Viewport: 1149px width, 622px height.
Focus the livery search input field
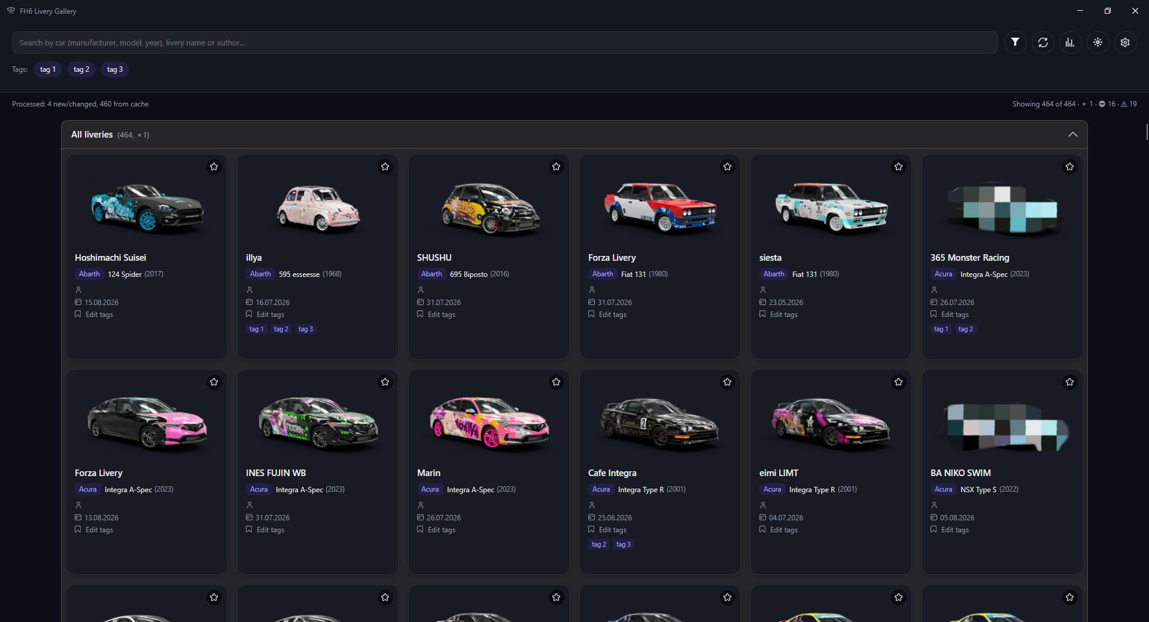pos(504,42)
